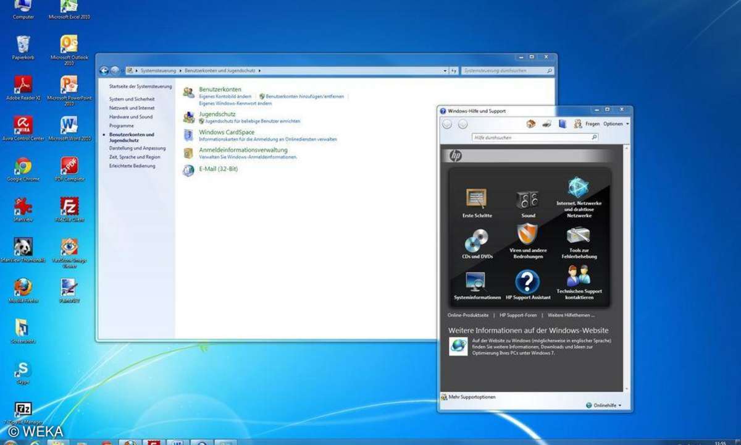Click the Windows CardSpace icon
Screen dimensions: 741x445
[x=188, y=135]
